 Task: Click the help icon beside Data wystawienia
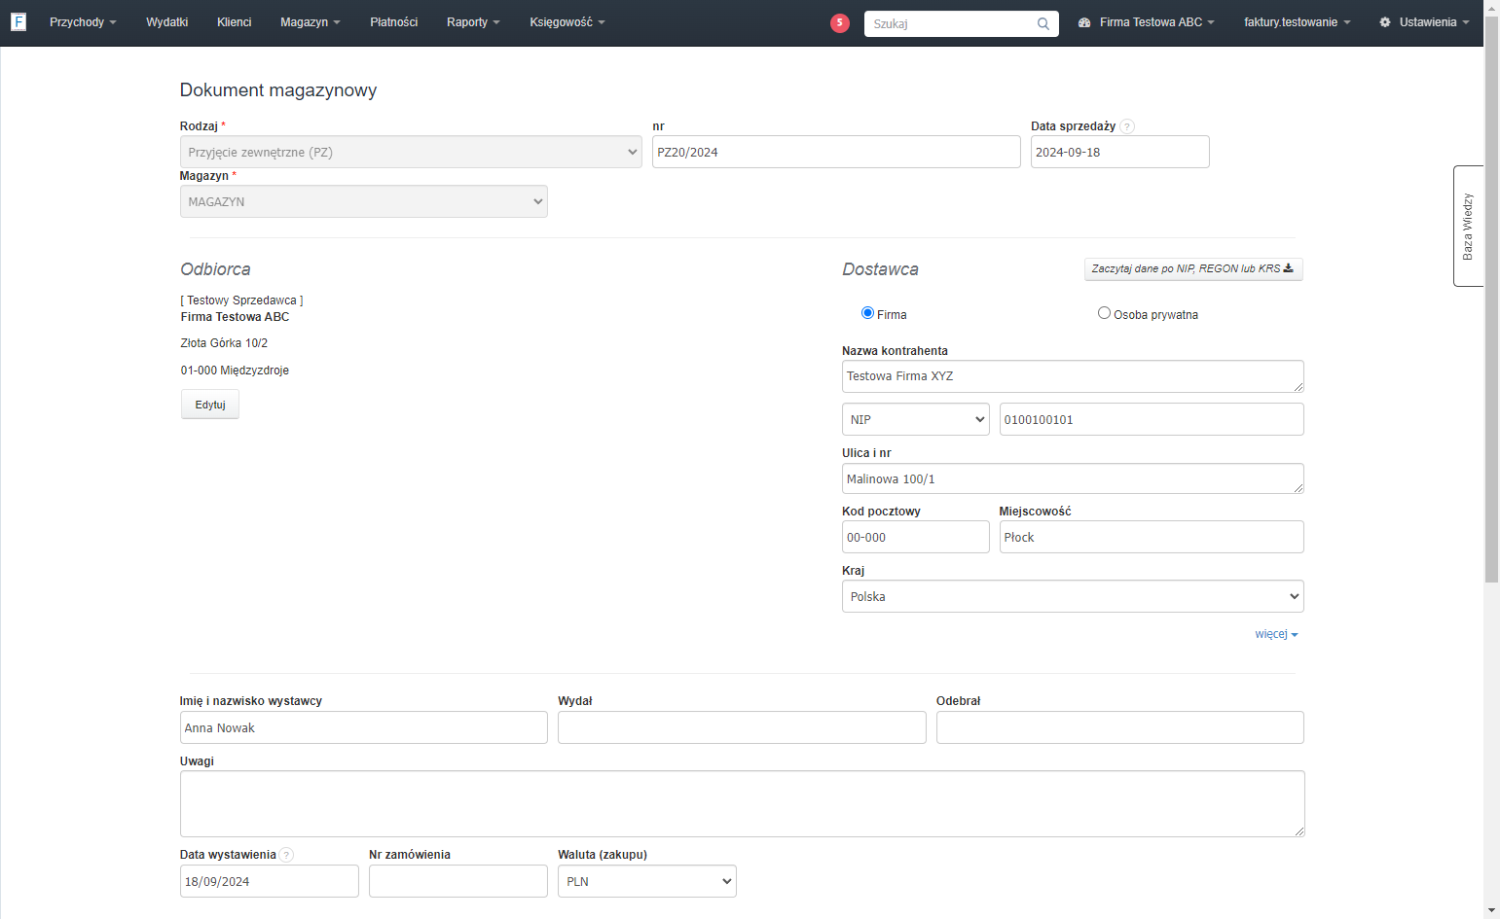tap(287, 855)
